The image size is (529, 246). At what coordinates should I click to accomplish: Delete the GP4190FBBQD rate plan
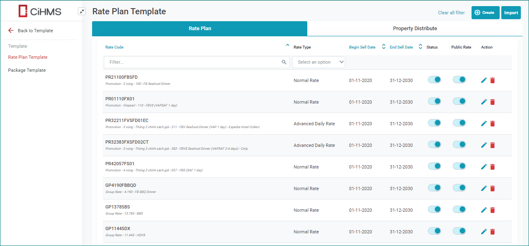point(492,188)
